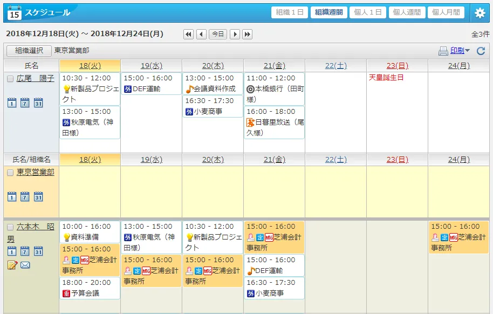The width and height of the screenshot is (493, 314).
Task: Check the box beside 広尾 陽子
Action: (x=10, y=79)
